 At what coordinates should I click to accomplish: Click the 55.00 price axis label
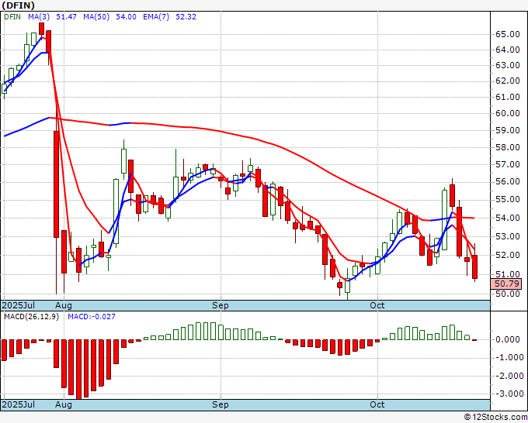coord(508,200)
